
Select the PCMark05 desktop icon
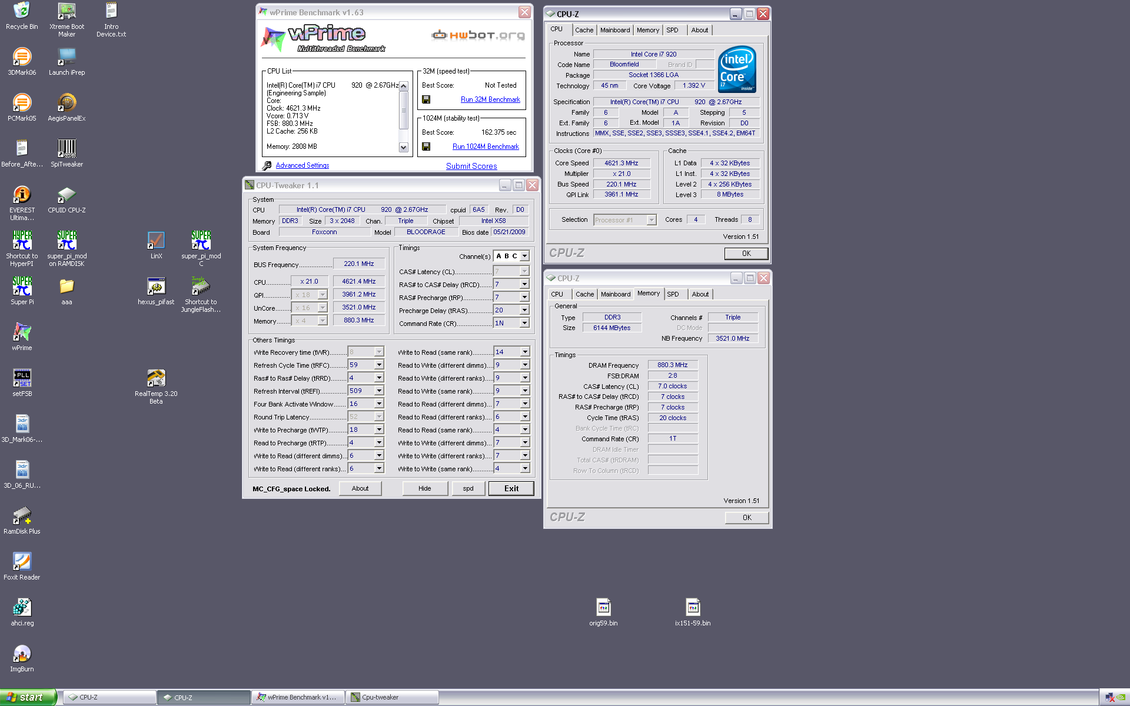click(22, 107)
